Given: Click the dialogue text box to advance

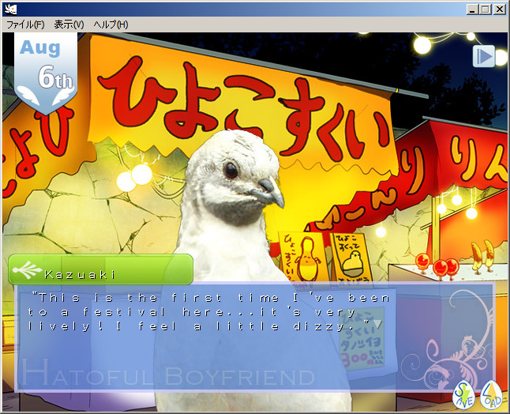Looking at the screenshot, I should click(255, 337).
